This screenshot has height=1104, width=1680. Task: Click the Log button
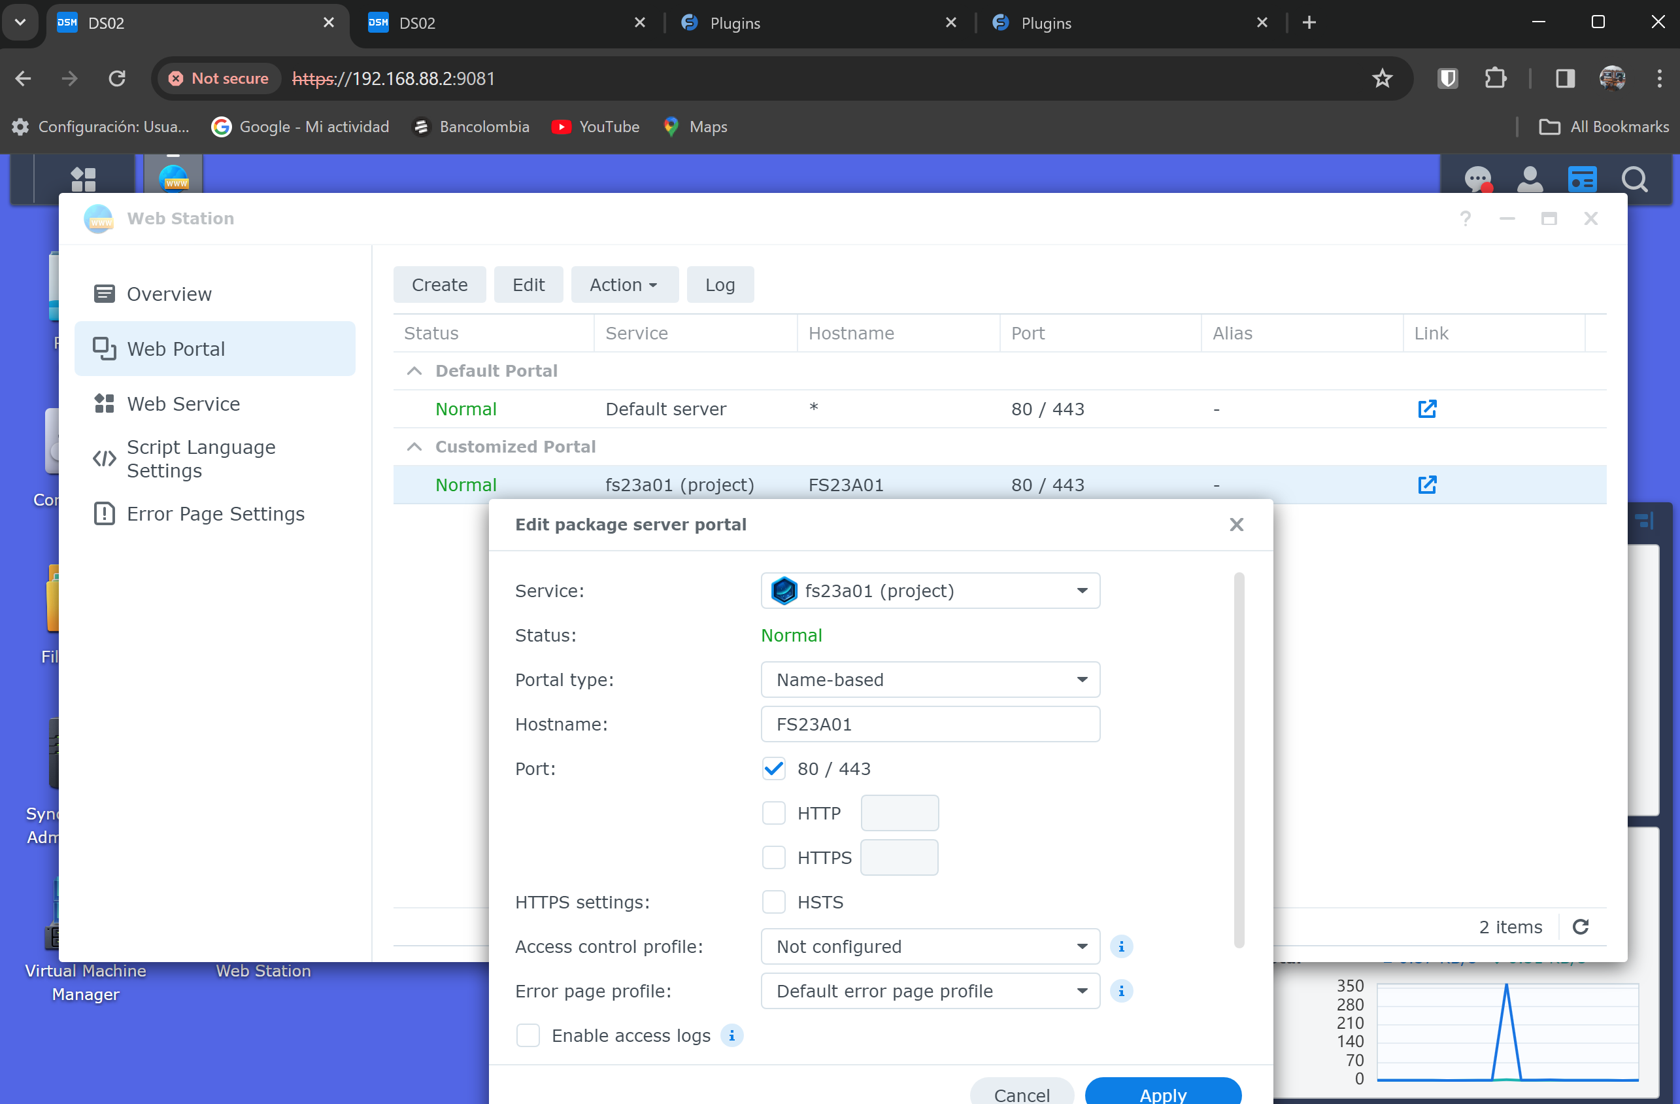[720, 285]
